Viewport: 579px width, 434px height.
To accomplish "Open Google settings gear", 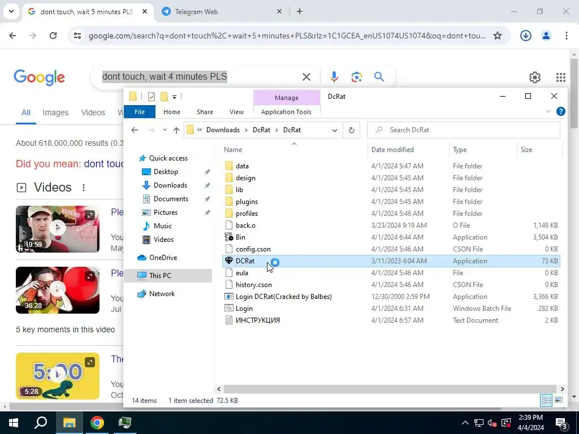I will coord(535,77).
